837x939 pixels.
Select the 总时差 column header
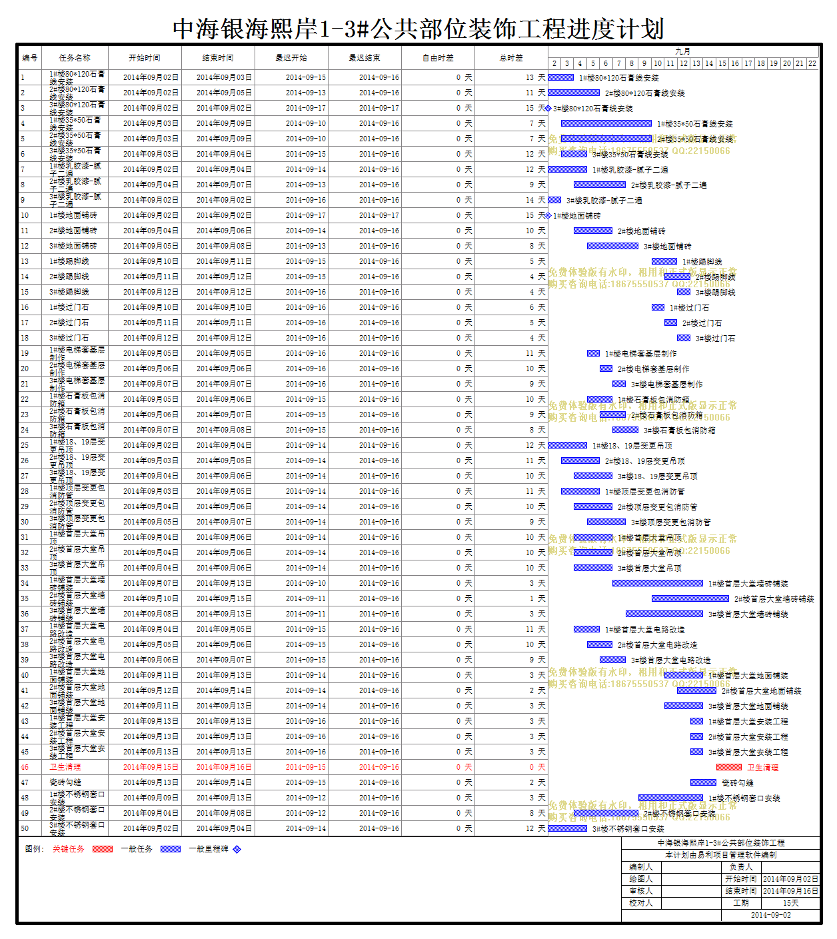(511, 58)
